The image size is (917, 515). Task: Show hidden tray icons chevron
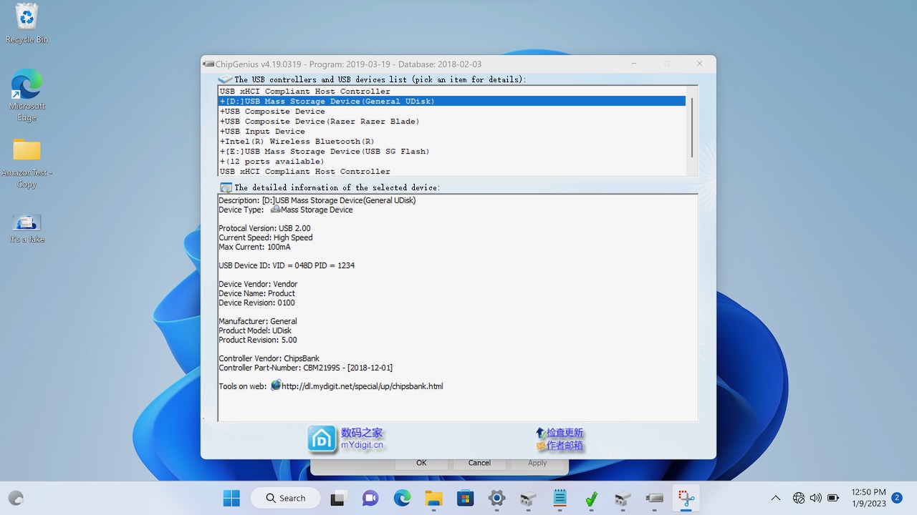[x=775, y=498]
